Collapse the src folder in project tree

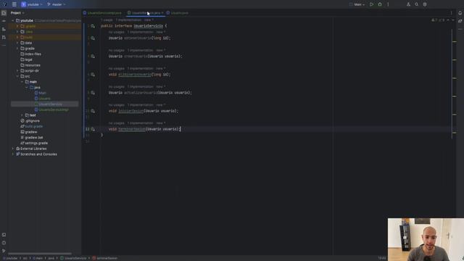[x=17, y=76]
